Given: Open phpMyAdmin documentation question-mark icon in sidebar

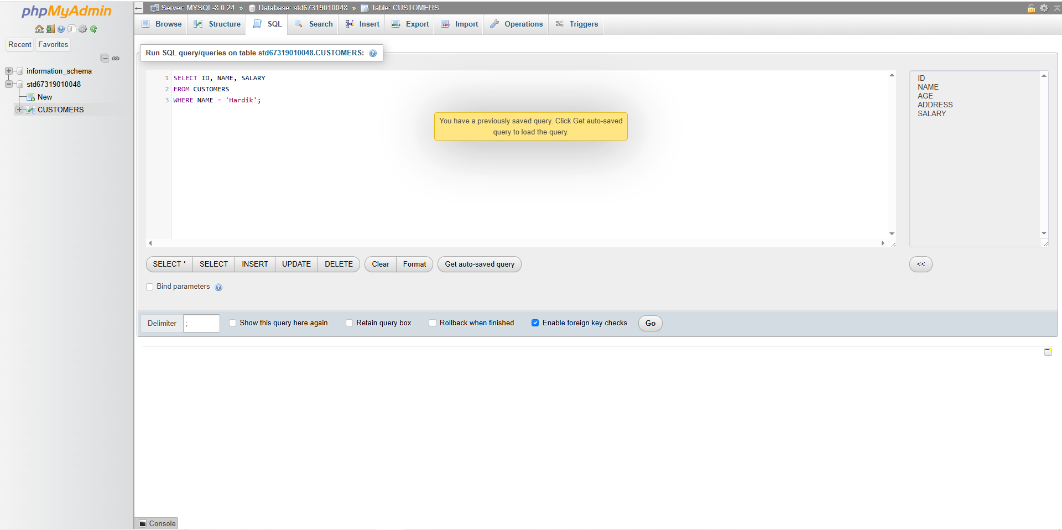Looking at the screenshot, I should pos(61,29).
